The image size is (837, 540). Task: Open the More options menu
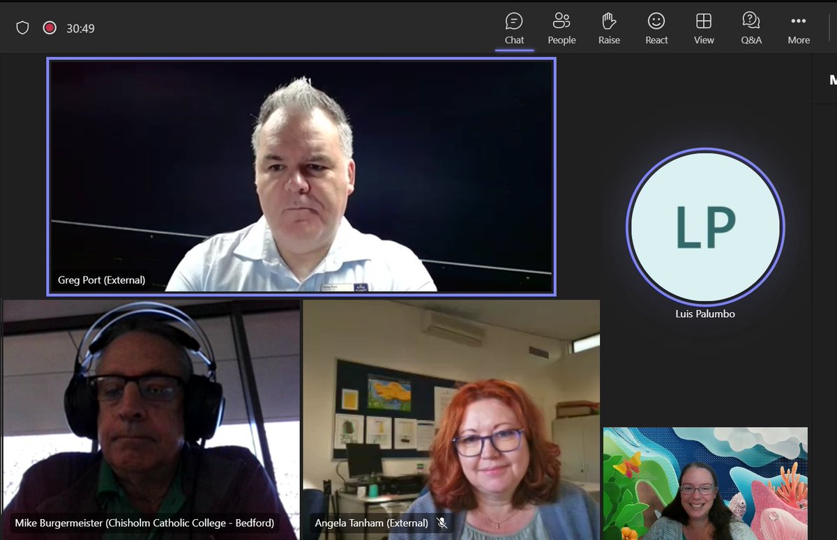pos(799,29)
